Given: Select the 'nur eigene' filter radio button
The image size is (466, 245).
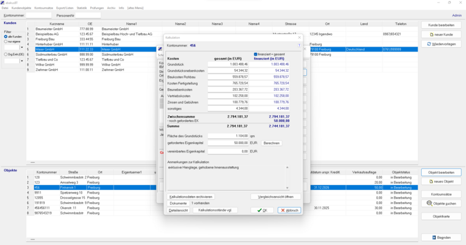Looking at the screenshot, I should pyautogui.click(x=6, y=42).
